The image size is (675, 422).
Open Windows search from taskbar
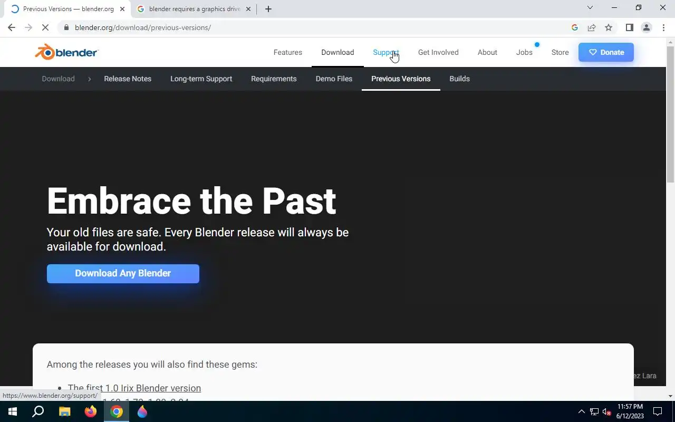pyautogui.click(x=38, y=411)
